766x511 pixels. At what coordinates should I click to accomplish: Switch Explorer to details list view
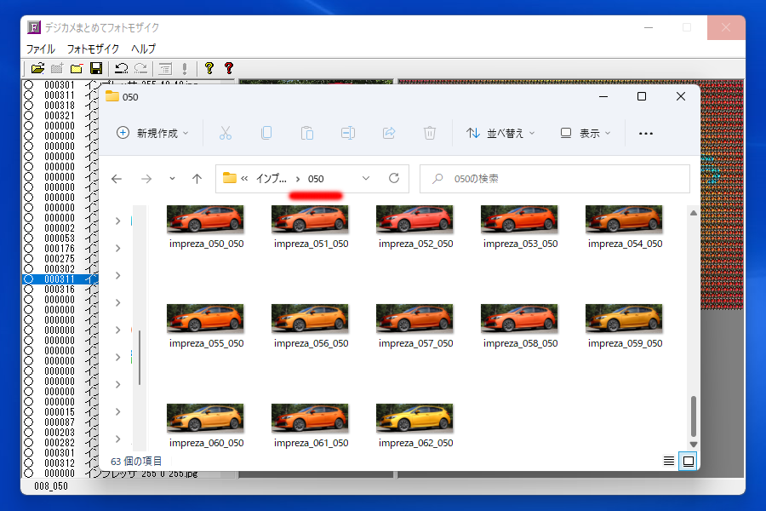669,461
